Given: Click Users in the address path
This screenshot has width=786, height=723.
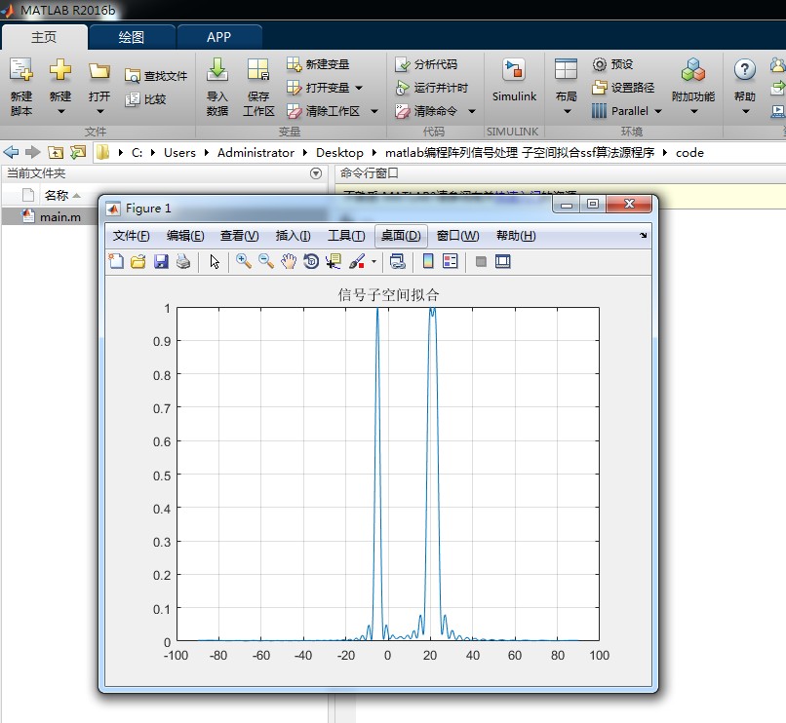Looking at the screenshot, I should point(179,152).
